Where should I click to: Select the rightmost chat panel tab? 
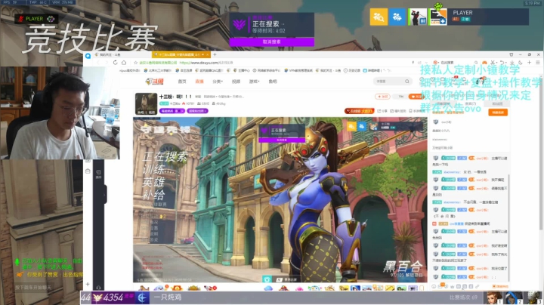coord(497,103)
